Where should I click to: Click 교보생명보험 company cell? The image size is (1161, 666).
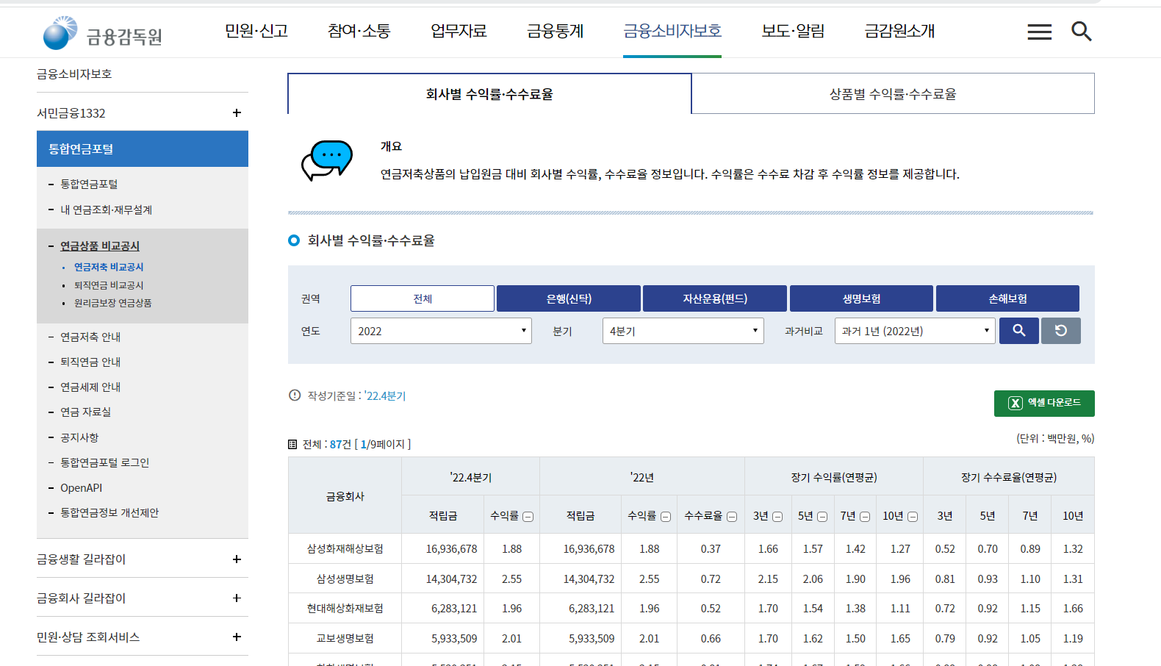[345, 638]
